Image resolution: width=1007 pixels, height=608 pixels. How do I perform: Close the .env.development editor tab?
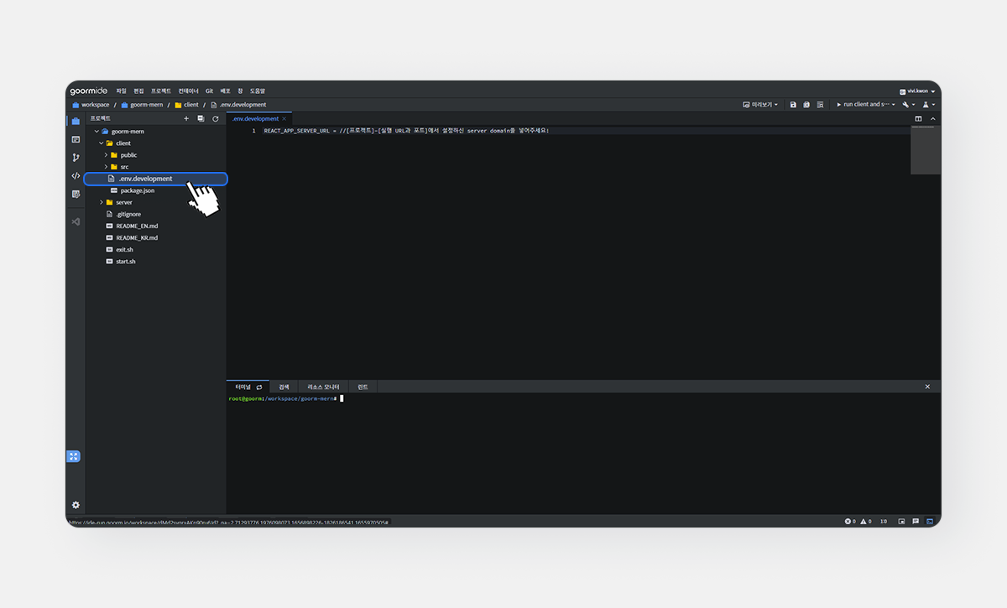(284, 118)
